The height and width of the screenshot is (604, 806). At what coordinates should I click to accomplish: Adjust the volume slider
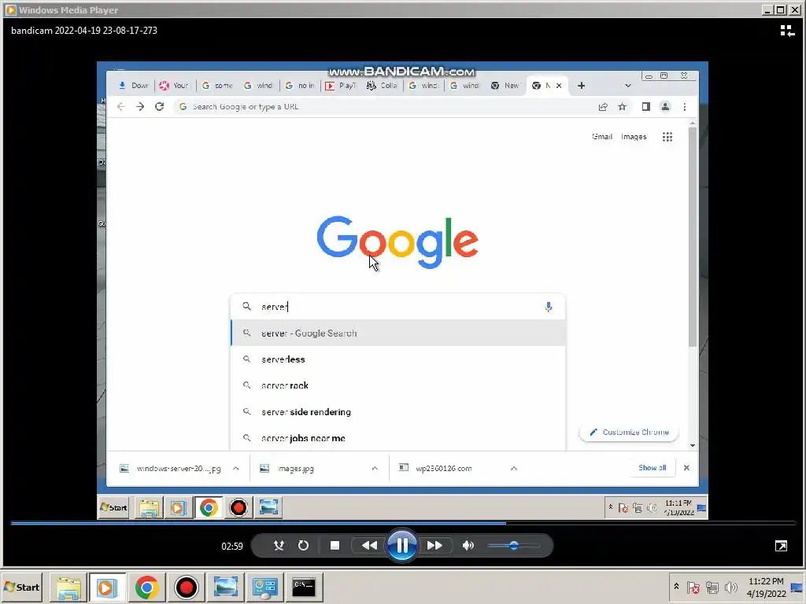[x=513, y=546]
